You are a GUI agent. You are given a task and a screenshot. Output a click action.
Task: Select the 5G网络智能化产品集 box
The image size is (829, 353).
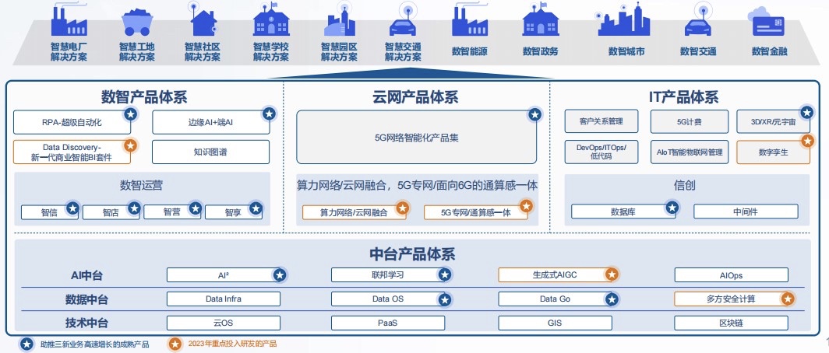[x=416, y=138]
